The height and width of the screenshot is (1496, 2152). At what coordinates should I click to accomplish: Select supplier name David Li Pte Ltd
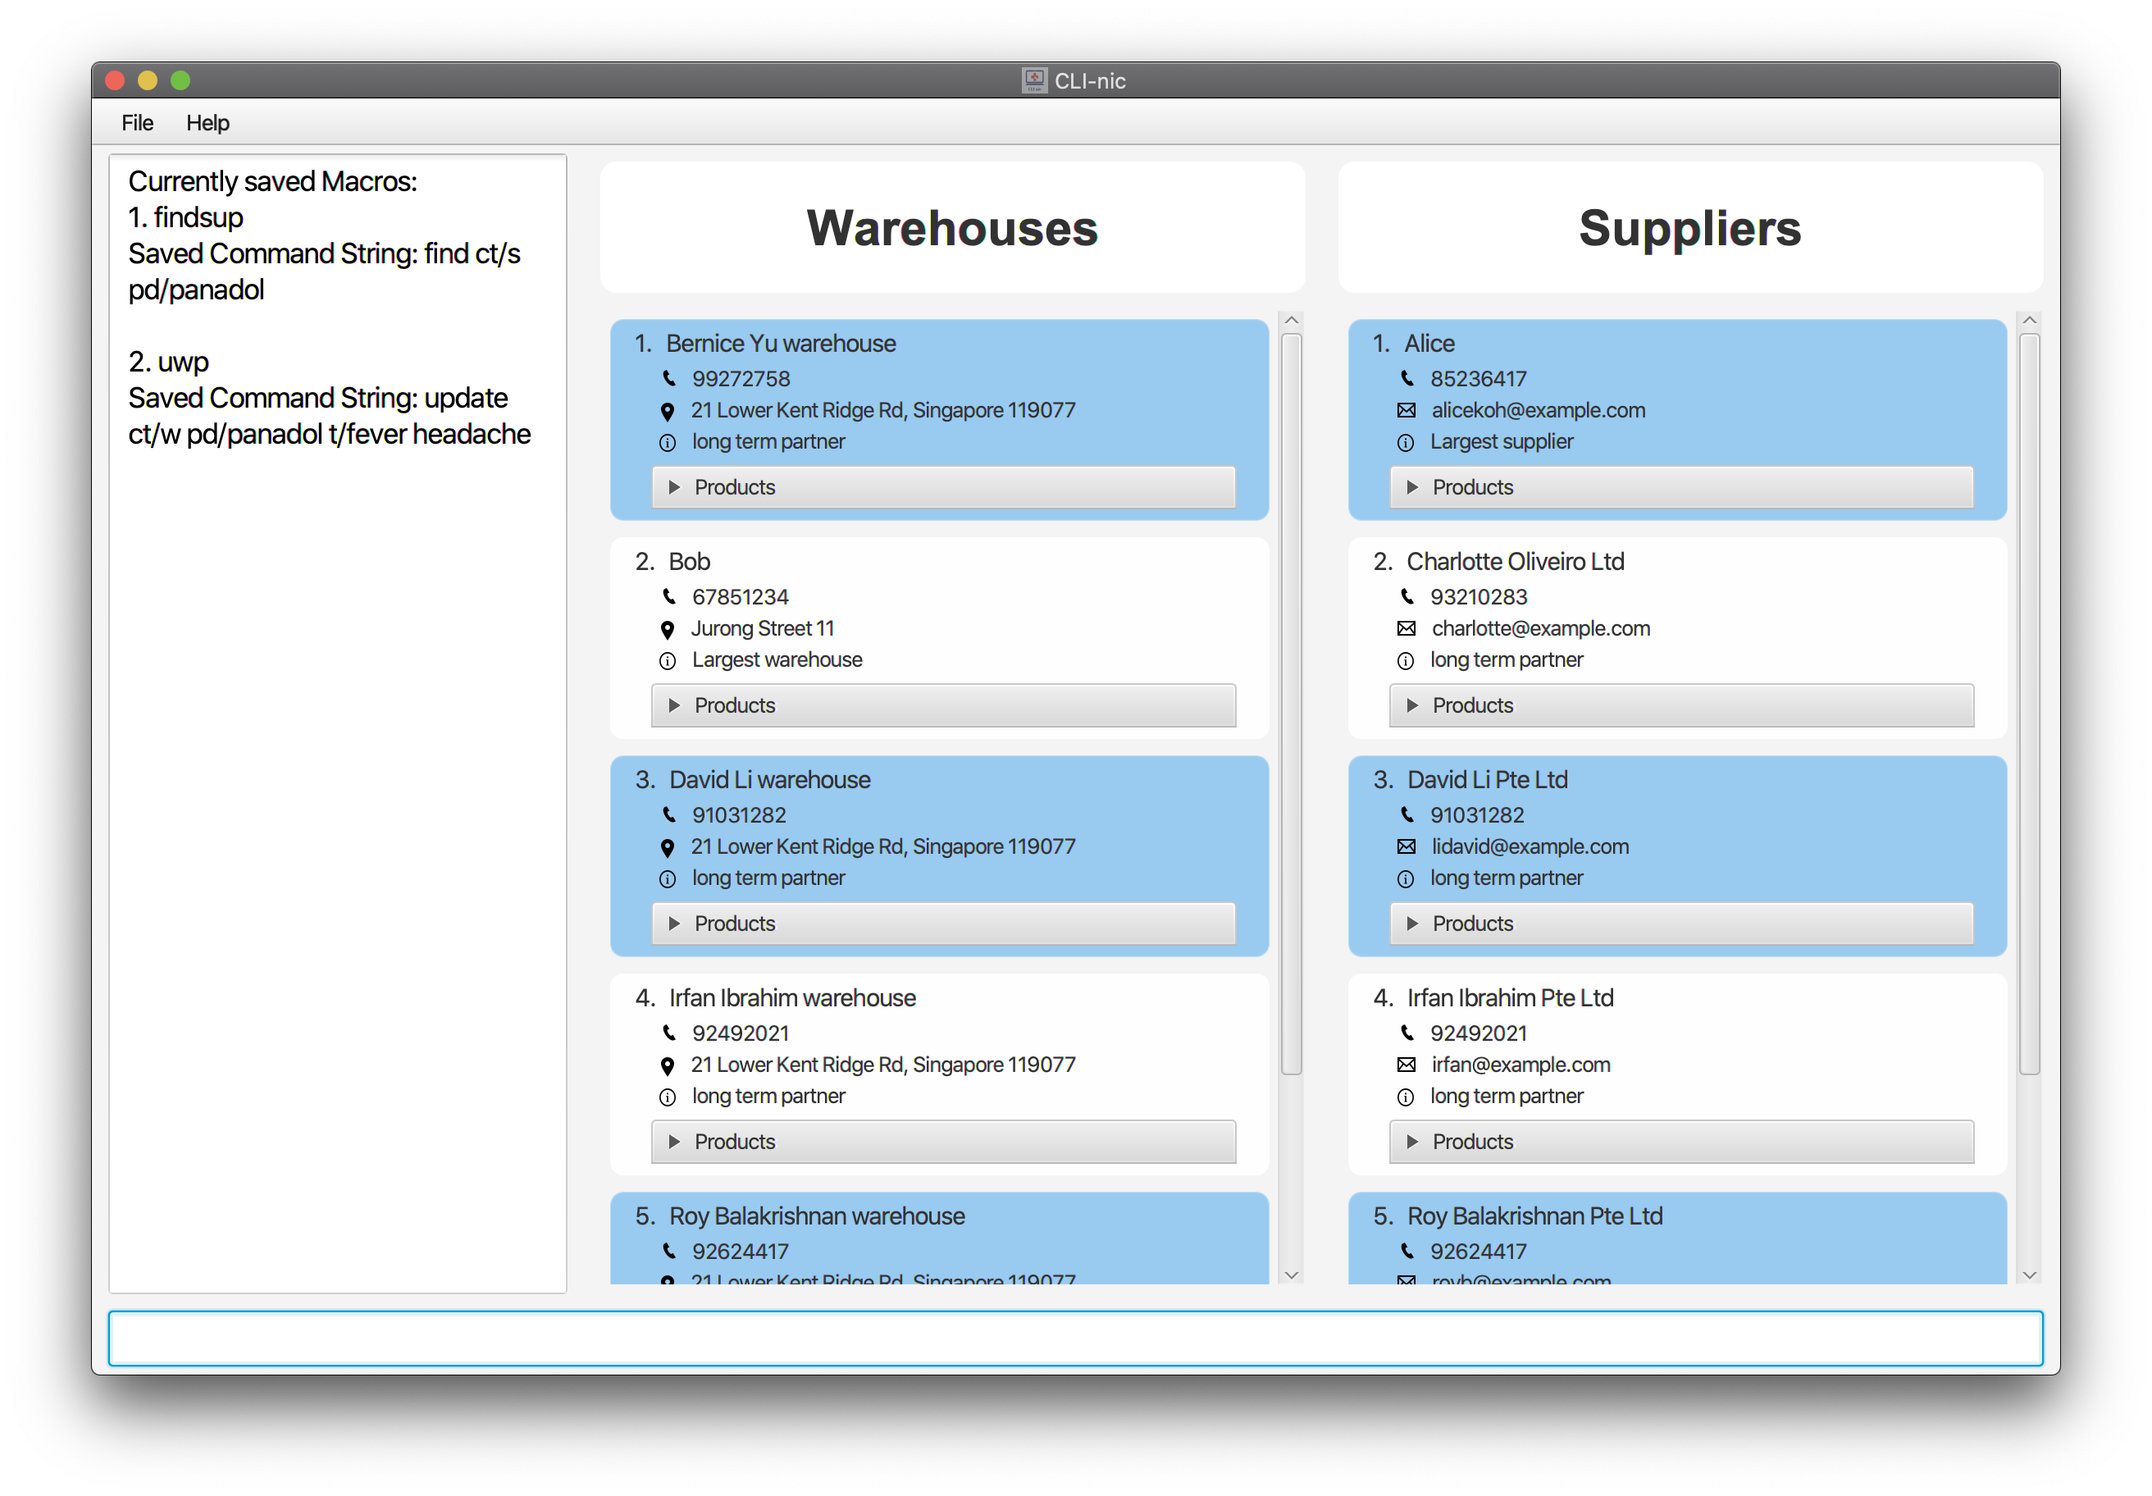[1488, 781]
